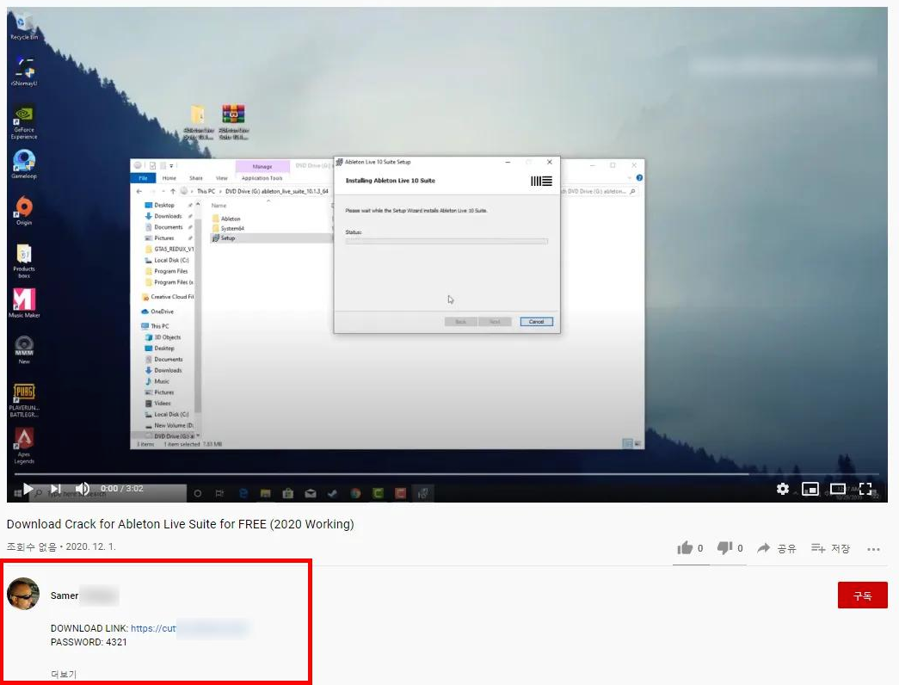
Task: Click the PASSWORD: 4321 description line
Action: click(89, 642)
